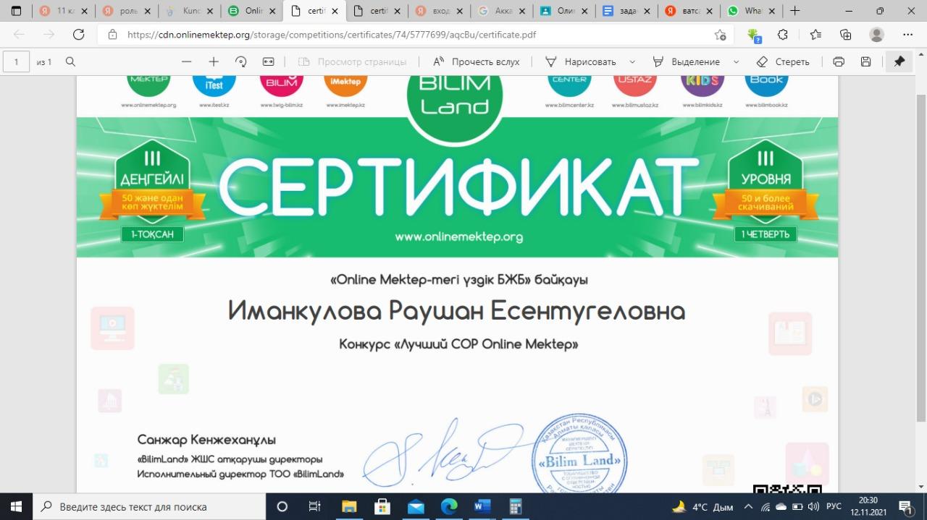Zoom in with the plus icon

click(214, 62)
